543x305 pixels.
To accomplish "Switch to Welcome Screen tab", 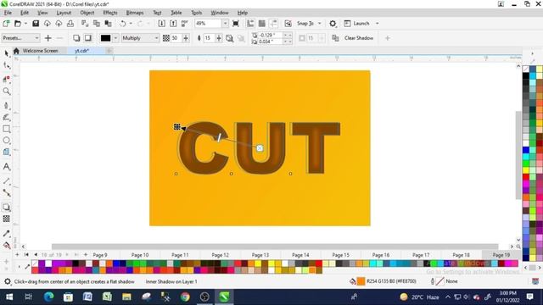I will [x=40, y=51].
